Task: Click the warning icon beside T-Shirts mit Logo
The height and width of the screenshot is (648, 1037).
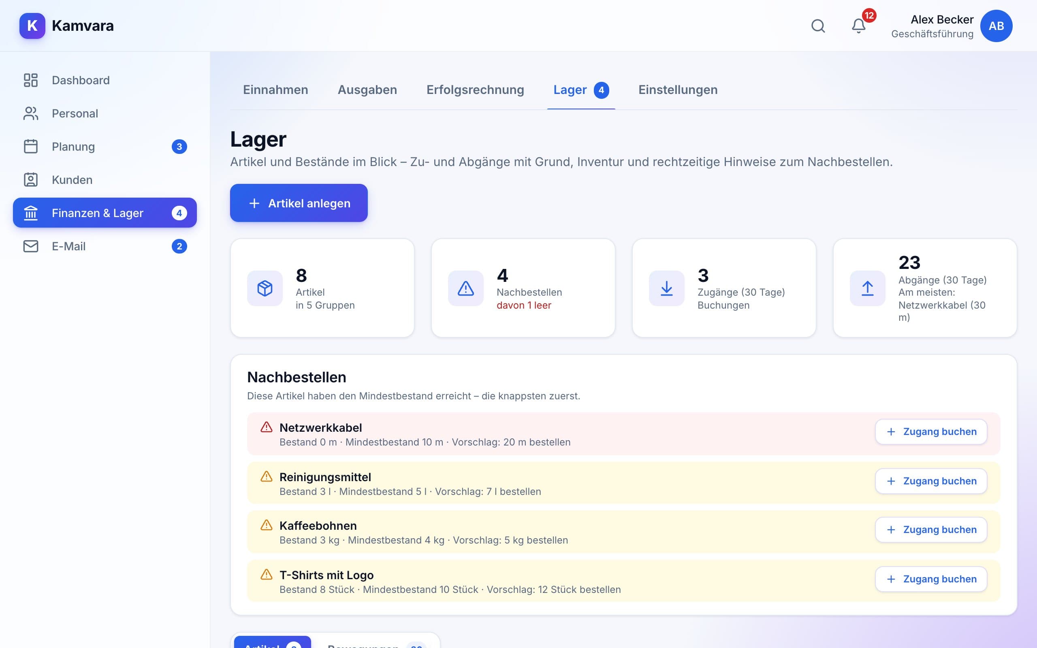Action: 267,575
